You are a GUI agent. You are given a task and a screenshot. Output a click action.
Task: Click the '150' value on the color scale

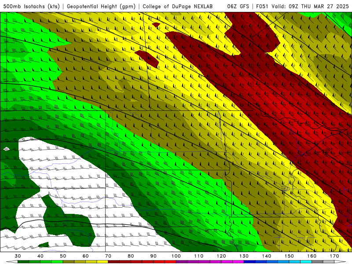pyautogui.click(x=290, y=256)
